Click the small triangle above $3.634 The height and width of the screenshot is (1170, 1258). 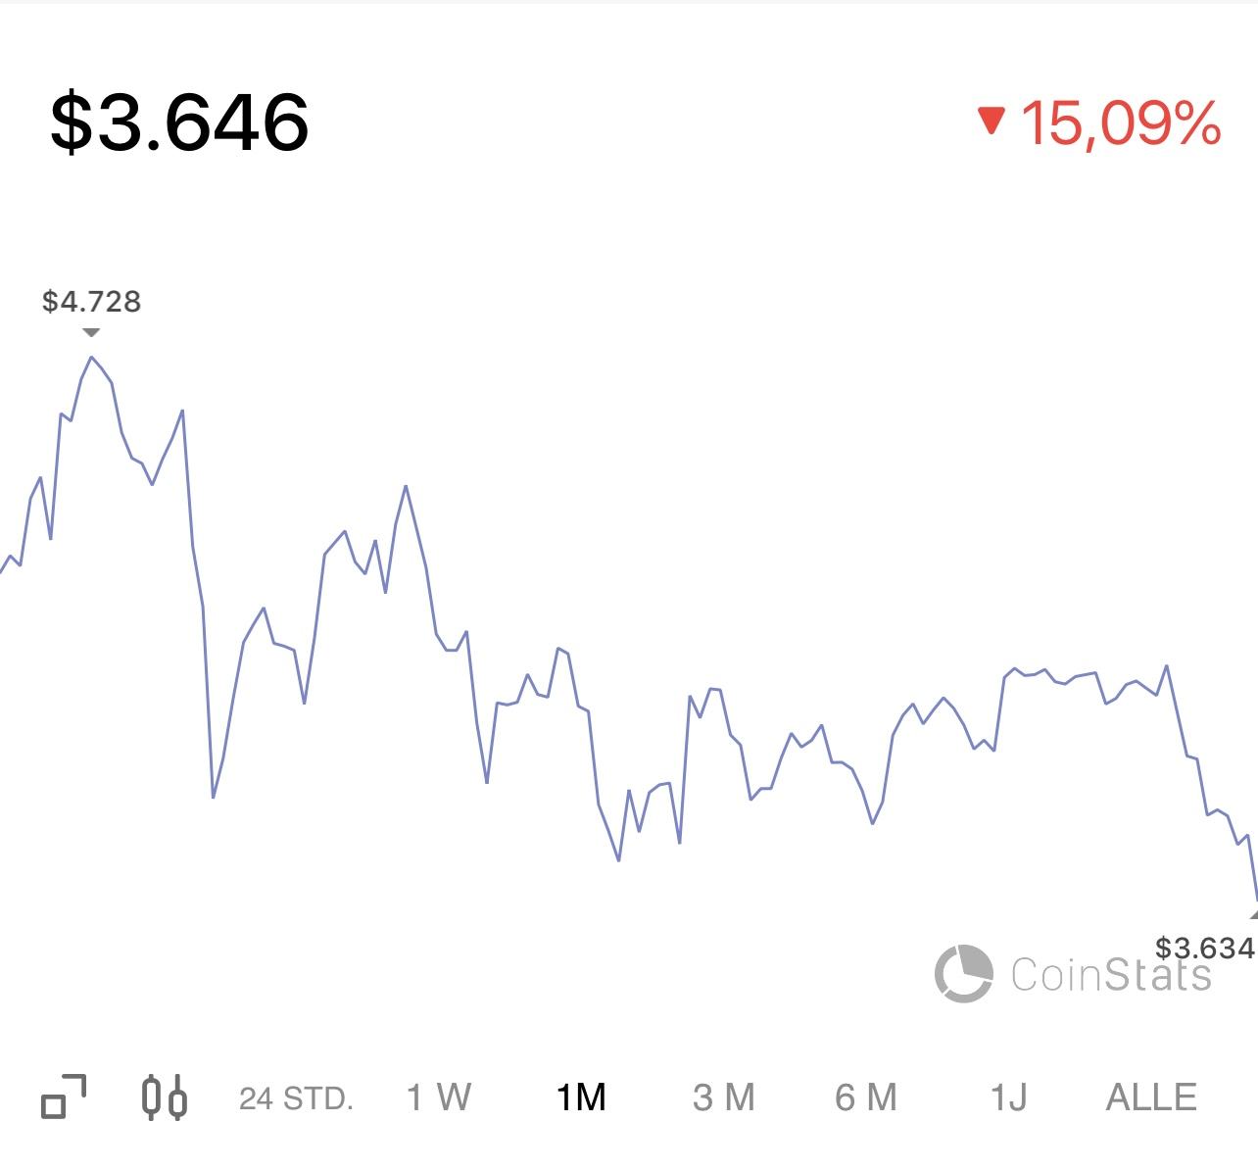(1253, 913)
